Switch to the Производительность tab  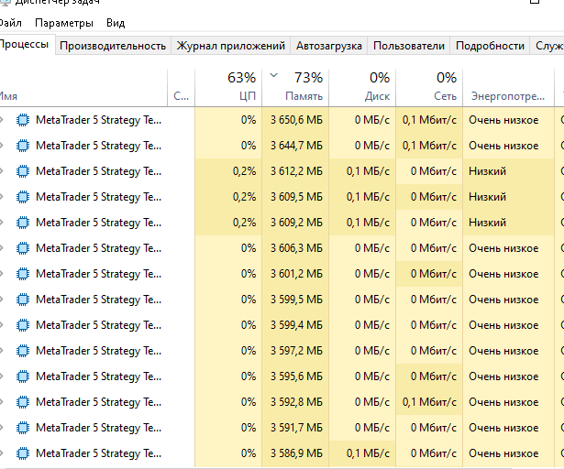113,46
